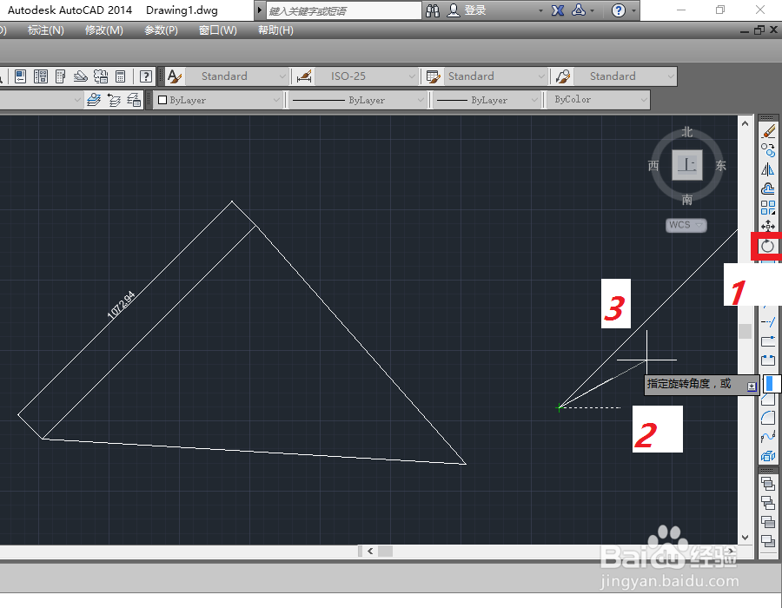Image resolution: width=782 pixels, height=608 pixels.
Task: Click Bring Above Objects icon
Action: 768,521
